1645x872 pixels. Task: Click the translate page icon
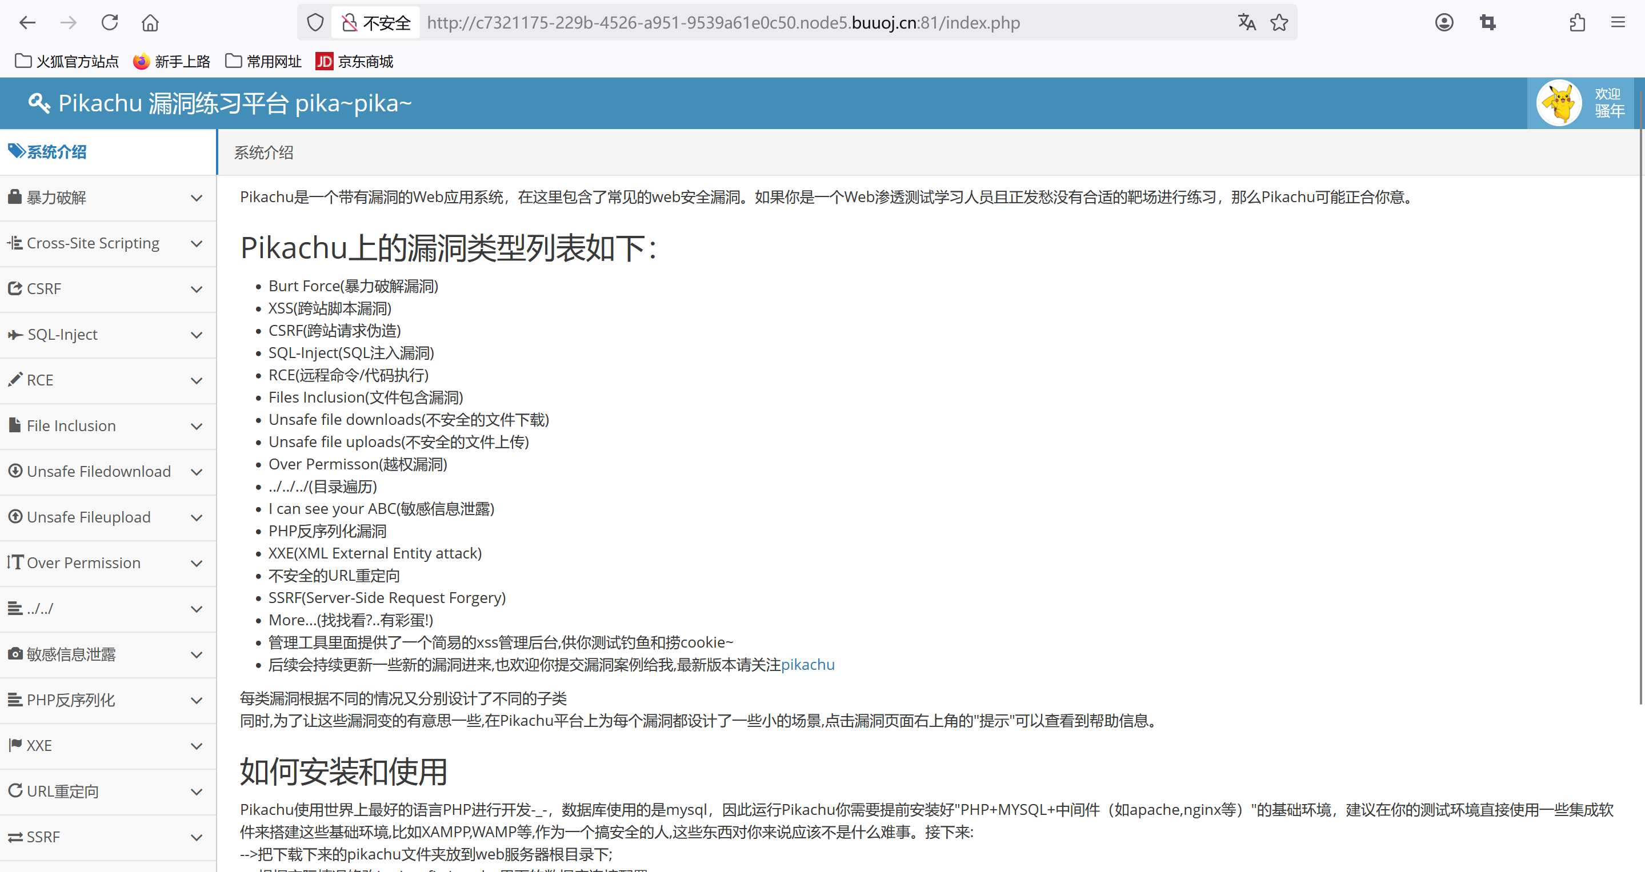pos(1247,23)
